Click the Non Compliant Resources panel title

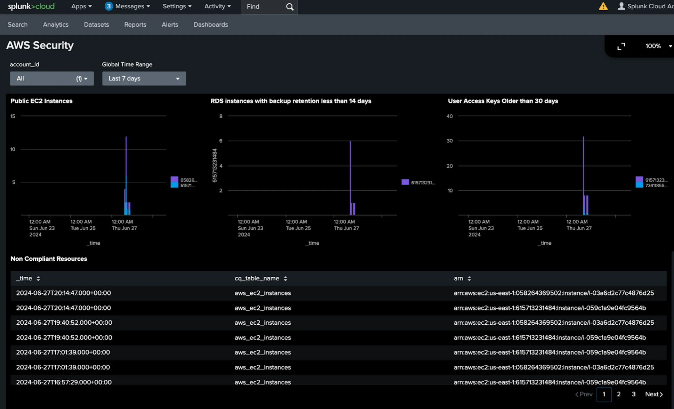(49, 259)
